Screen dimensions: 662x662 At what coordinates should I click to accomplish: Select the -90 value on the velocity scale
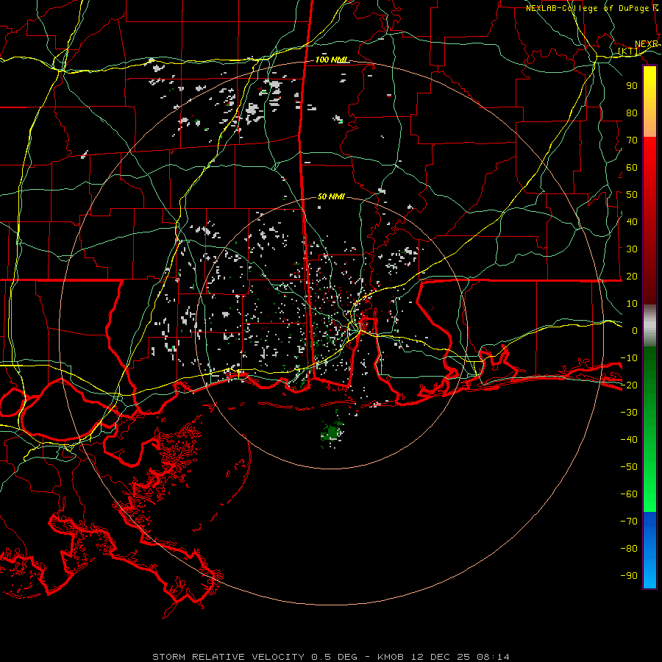click(629, 575)
